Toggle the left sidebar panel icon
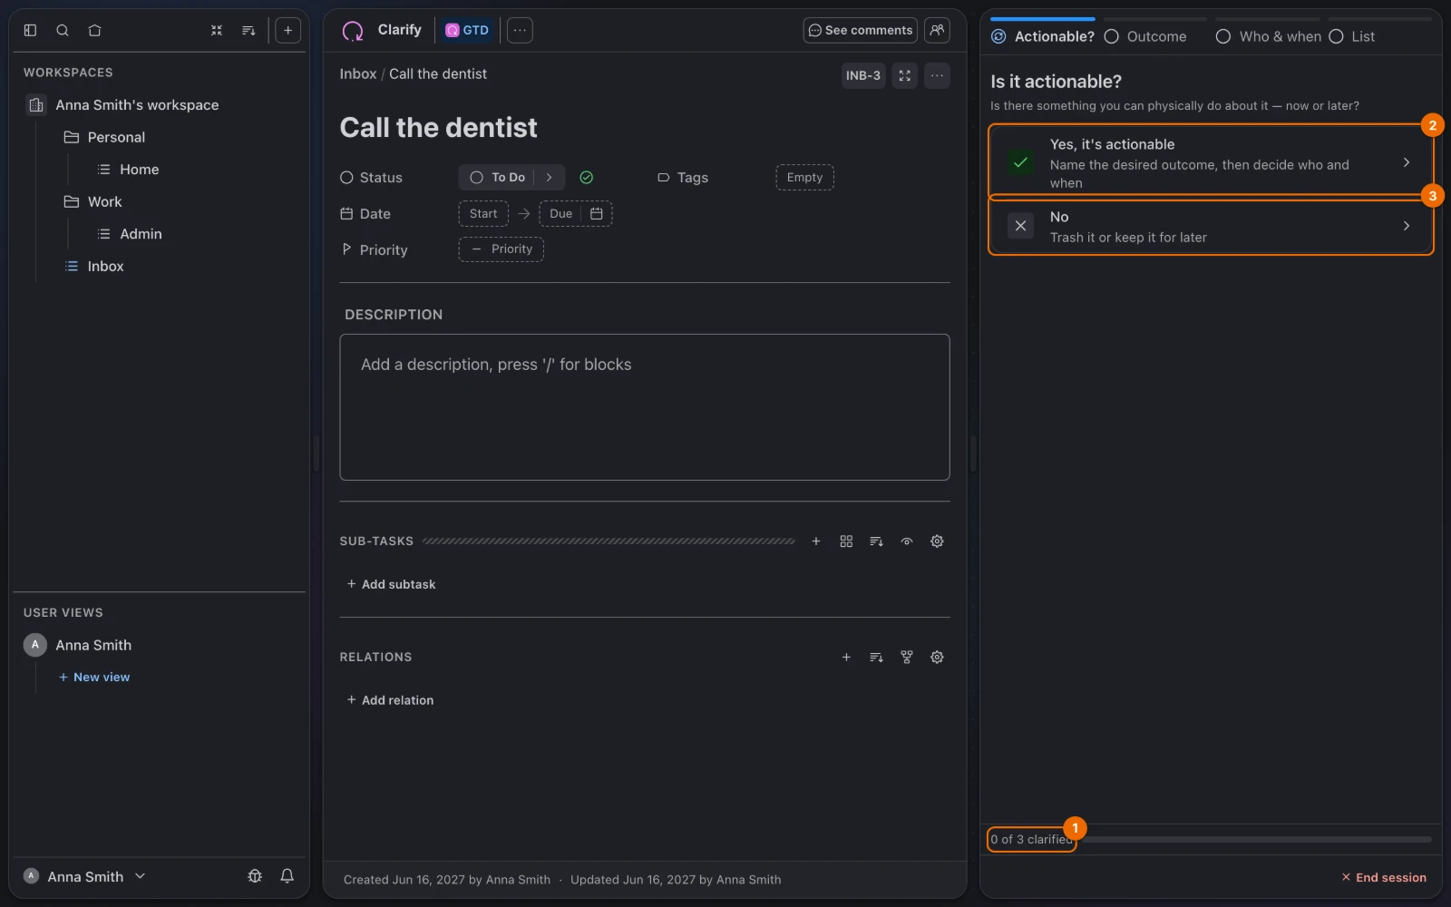Screen dimensions: 1451x907 point(30,30)
